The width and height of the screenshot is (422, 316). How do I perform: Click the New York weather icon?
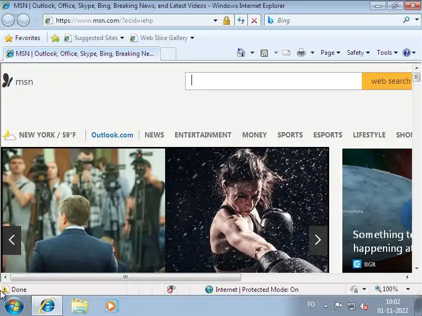(9, 135)
